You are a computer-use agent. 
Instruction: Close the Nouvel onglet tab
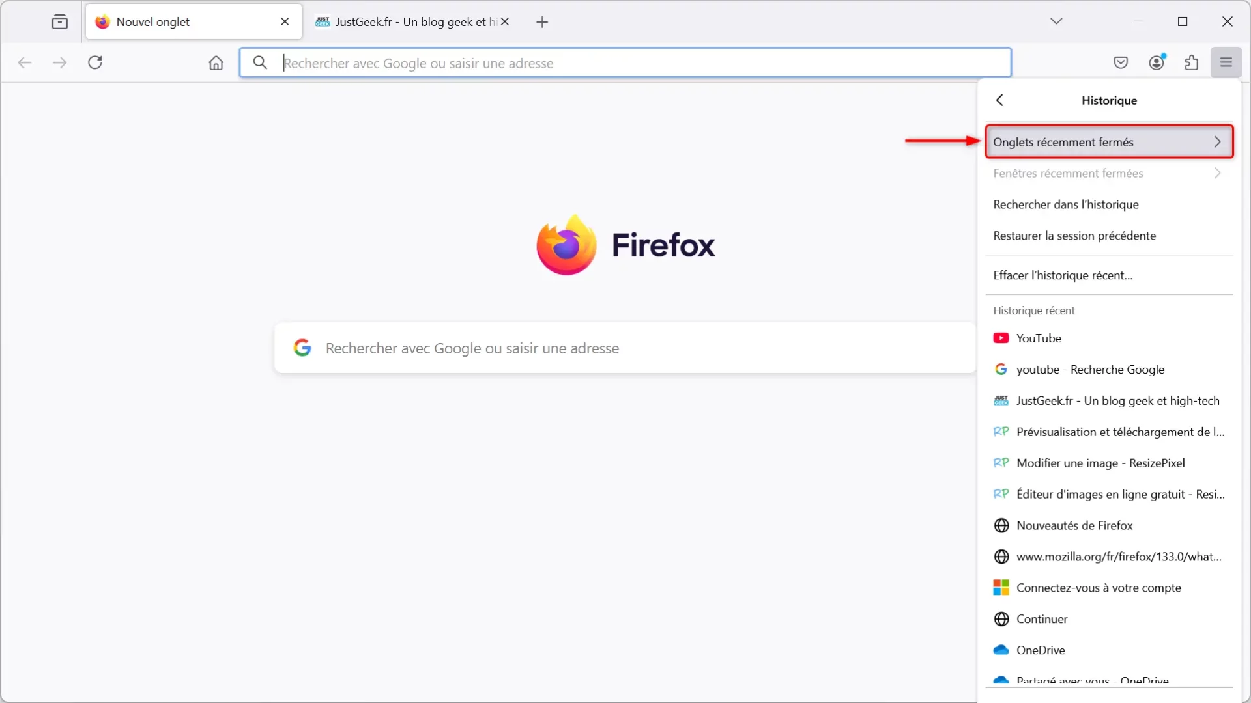point(285,21)
